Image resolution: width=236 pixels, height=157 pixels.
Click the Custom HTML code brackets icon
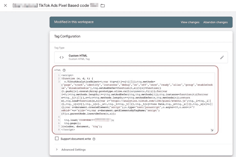coord(62,57)
